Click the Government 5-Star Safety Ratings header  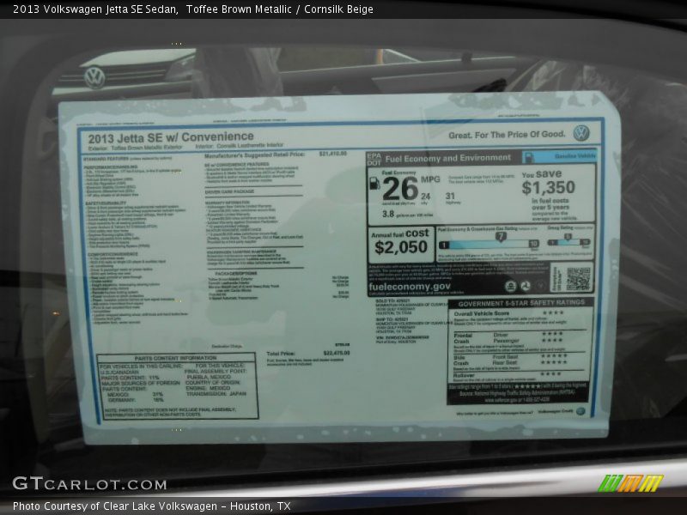click(x=520, y=303)
